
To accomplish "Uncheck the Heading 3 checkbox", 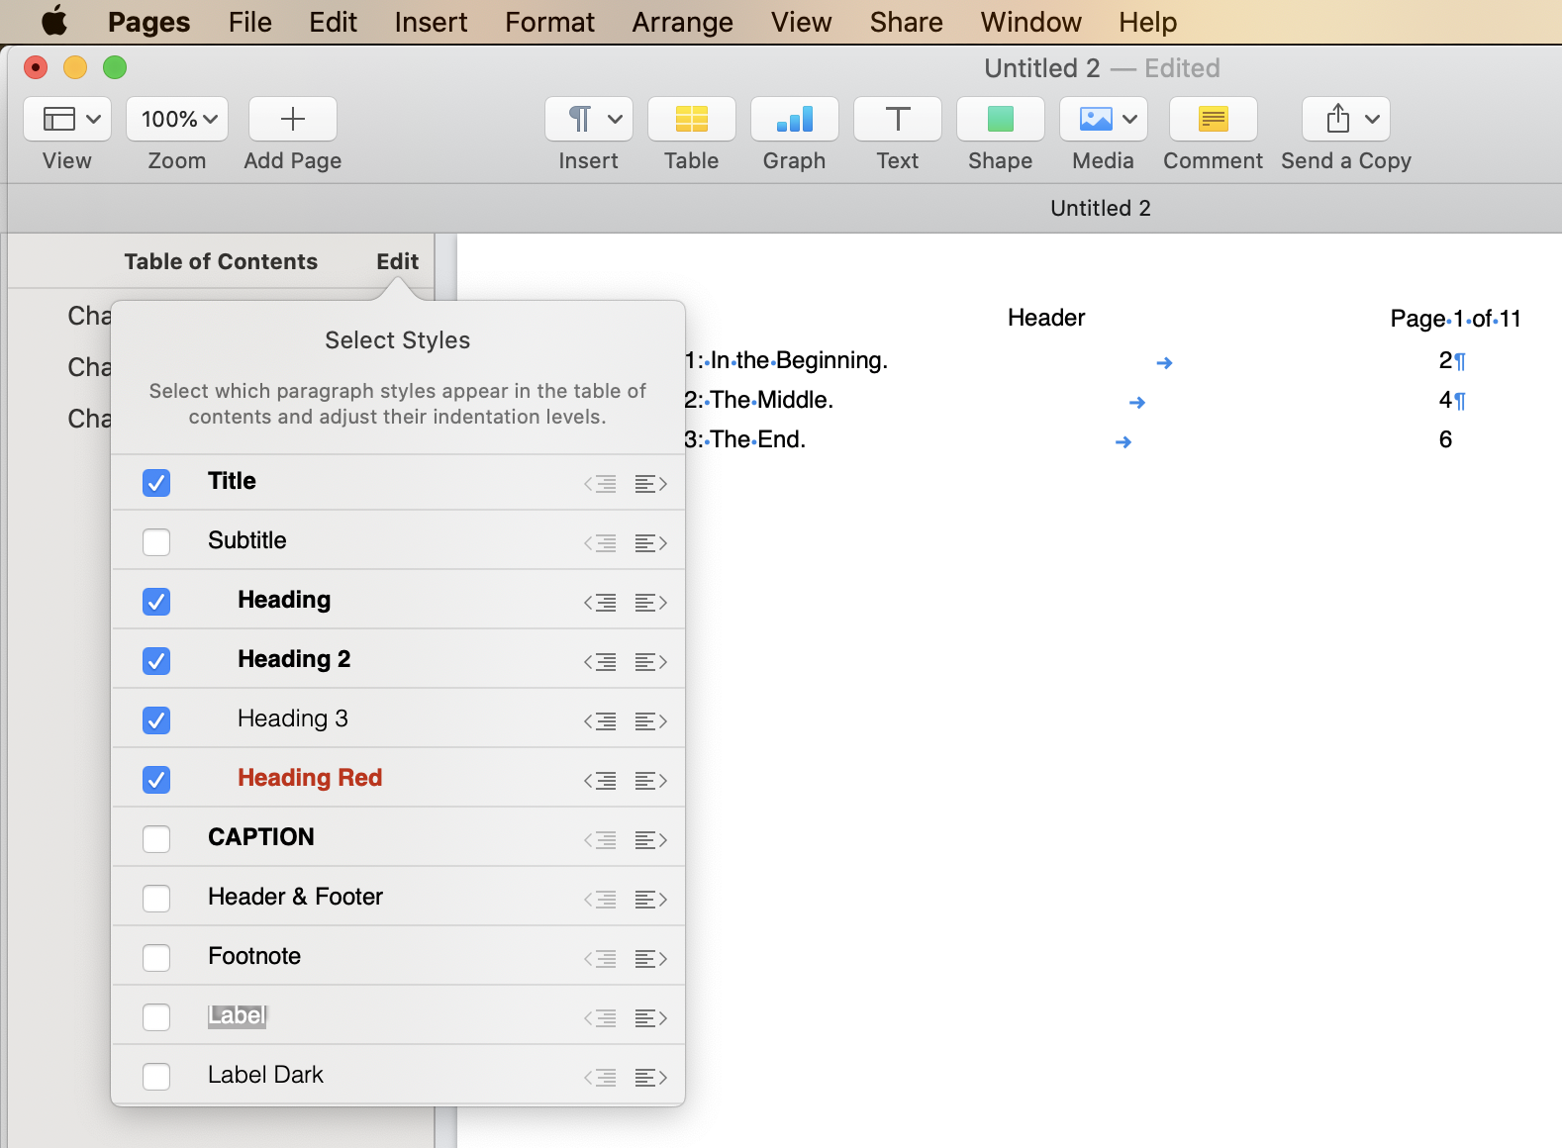I will click(156, 720).
